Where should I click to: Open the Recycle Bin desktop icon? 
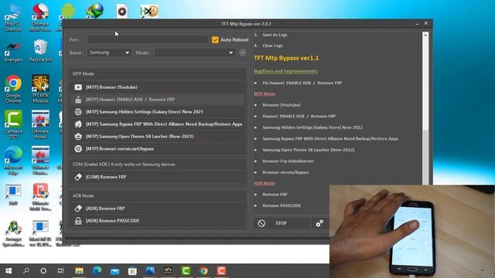[40, 50]
